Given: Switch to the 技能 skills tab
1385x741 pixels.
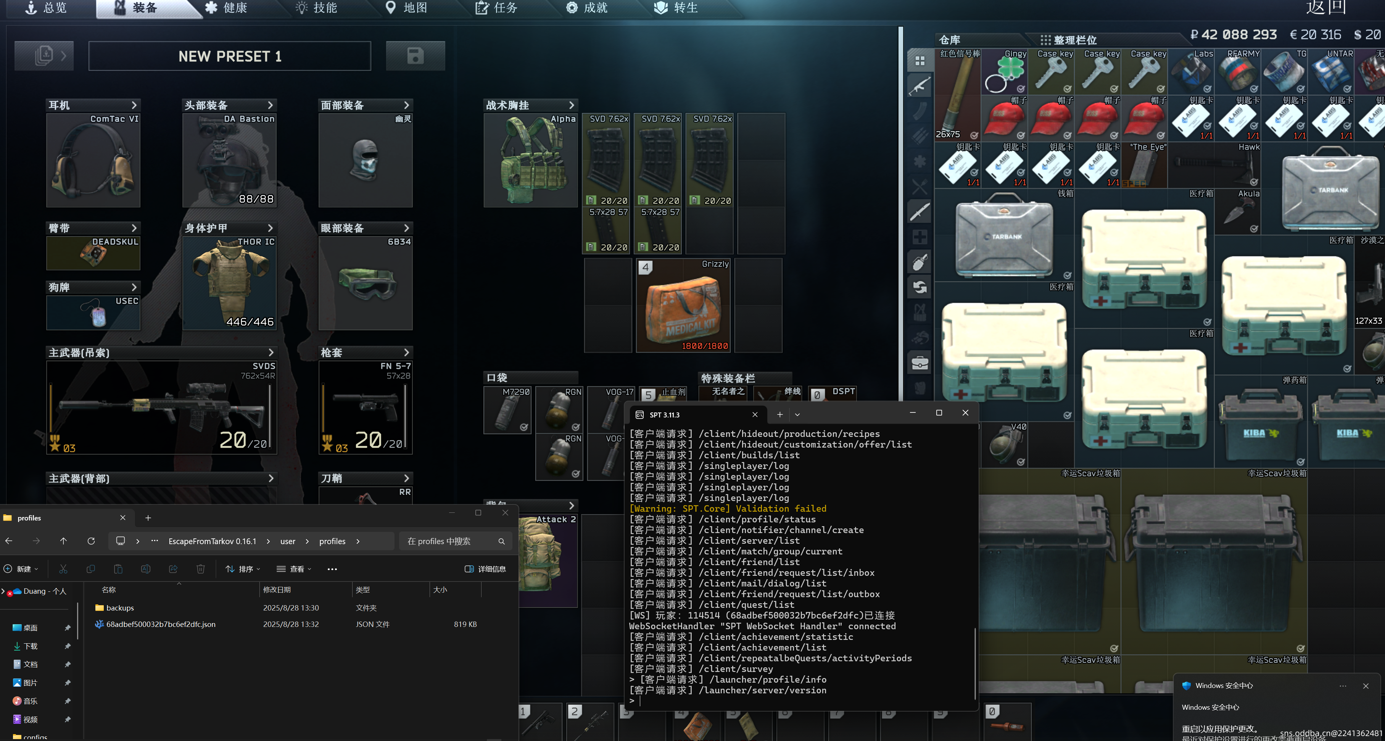Looking at the screenshot, I should pos(316,8).
